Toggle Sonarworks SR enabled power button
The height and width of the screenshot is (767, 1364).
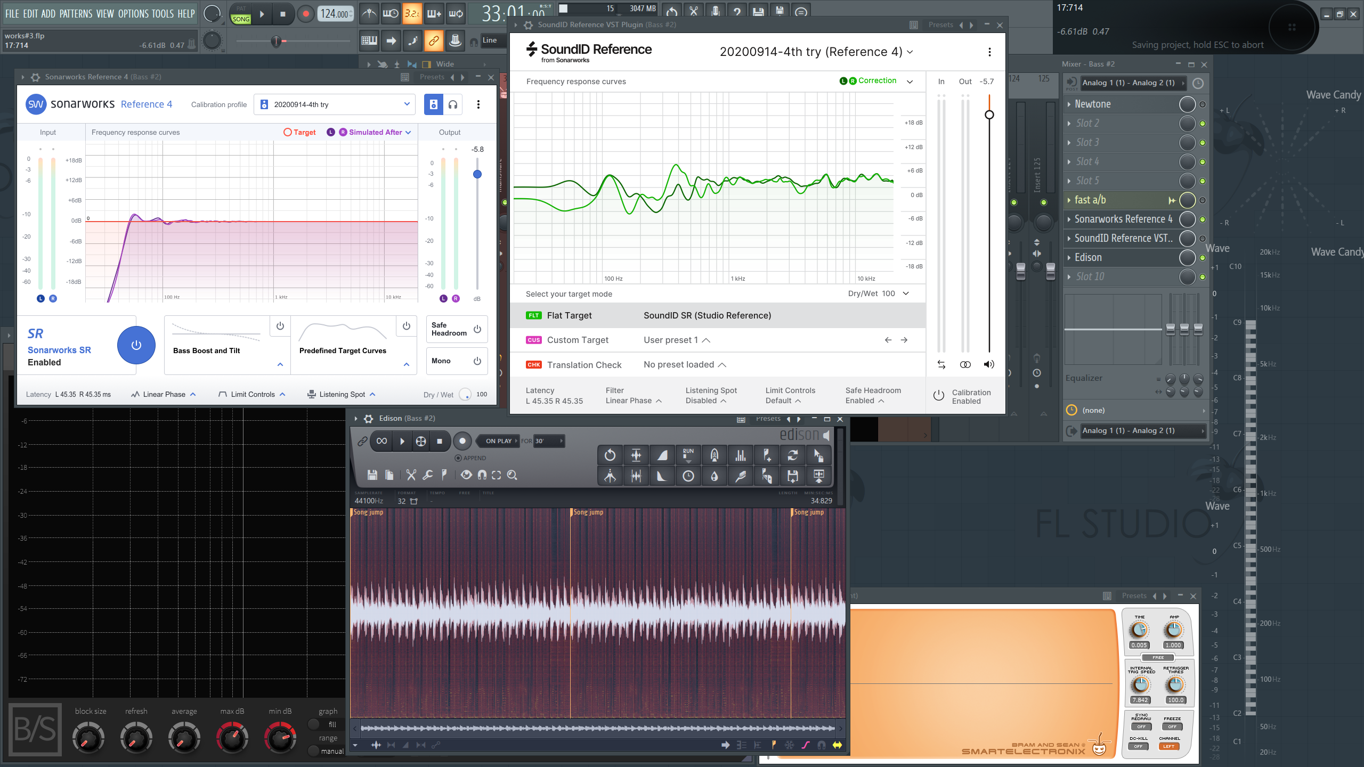[x=136, y=345]
